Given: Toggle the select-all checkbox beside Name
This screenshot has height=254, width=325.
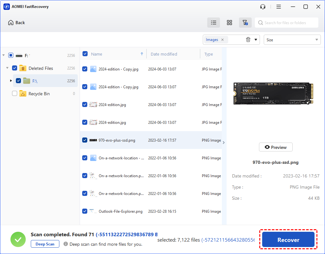Looking at the screenshot, I should pyautogui.click(x=85, y=54).
